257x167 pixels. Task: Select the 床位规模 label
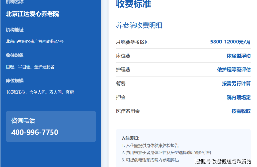tap(15, 81)
